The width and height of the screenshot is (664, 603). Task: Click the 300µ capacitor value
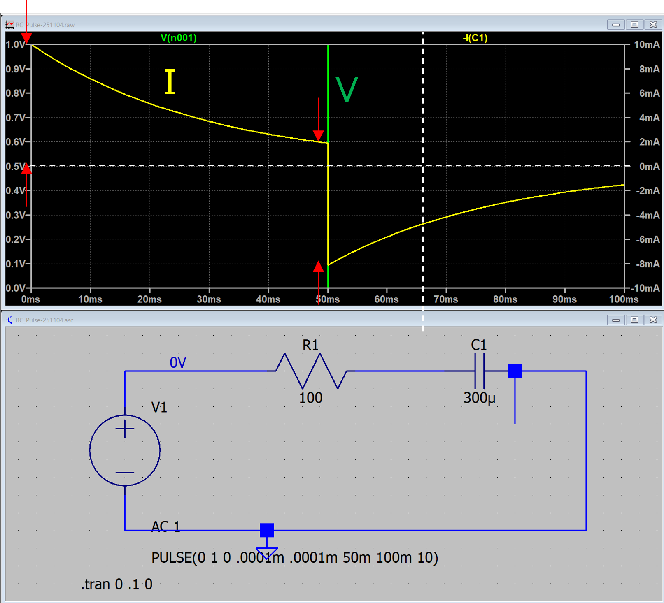coord(479,398)
